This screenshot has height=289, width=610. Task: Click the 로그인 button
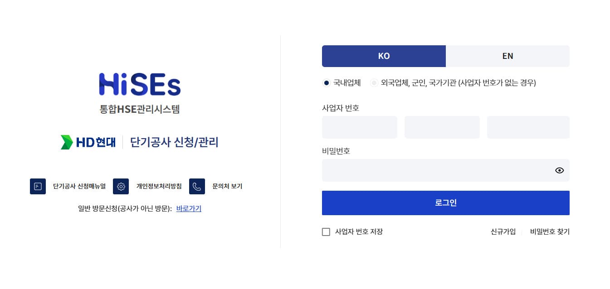tap(445, 202)
